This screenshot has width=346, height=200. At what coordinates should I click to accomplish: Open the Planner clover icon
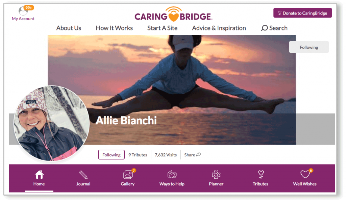(216, 175)
